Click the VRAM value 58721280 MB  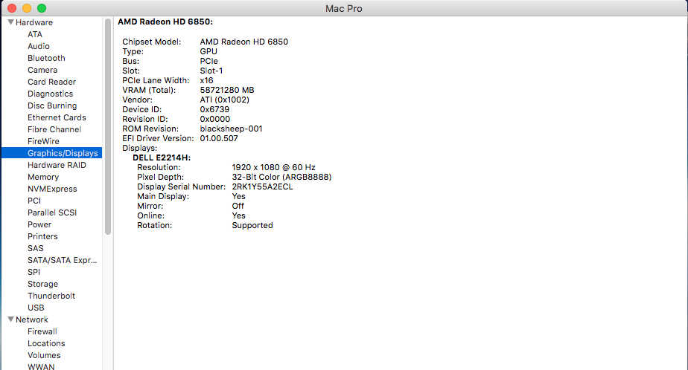coord(227,90)
